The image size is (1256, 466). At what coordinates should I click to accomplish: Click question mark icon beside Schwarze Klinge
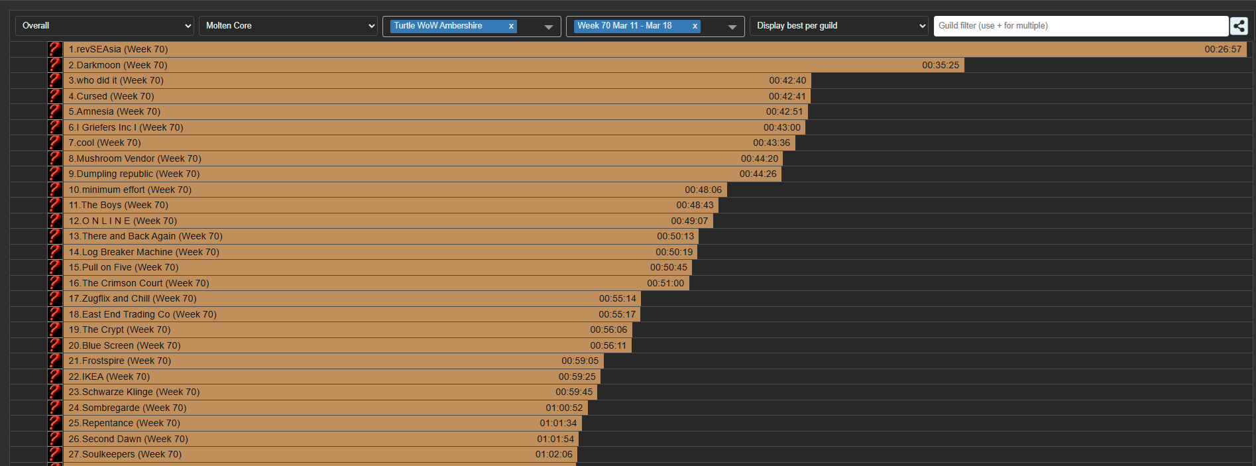pos(55,392)
